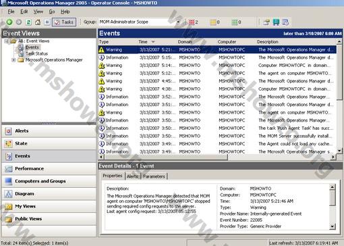Expand the Microsoft Operations Manager folder node
The width and height of the screenshot is (344, 246).
[13, 60]
